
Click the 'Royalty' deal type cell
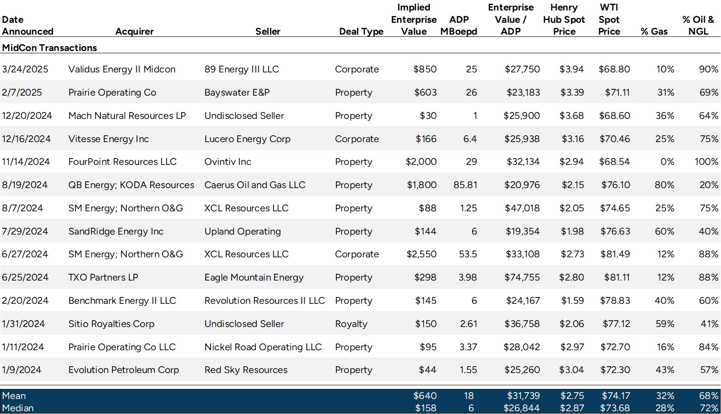(351, 324)
